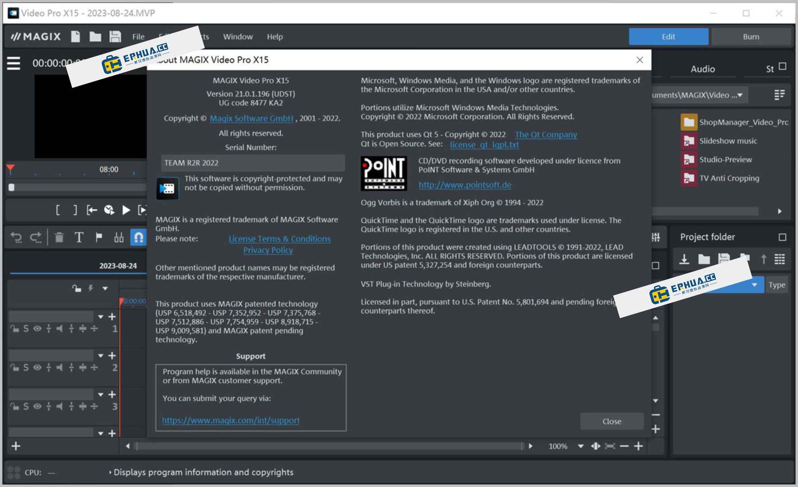798x487 pixels.
Task: Open the Window menu
Action: 238,37
